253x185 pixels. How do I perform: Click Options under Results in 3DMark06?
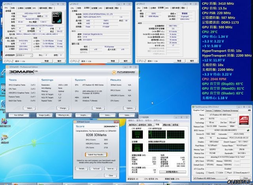point(130,108)
